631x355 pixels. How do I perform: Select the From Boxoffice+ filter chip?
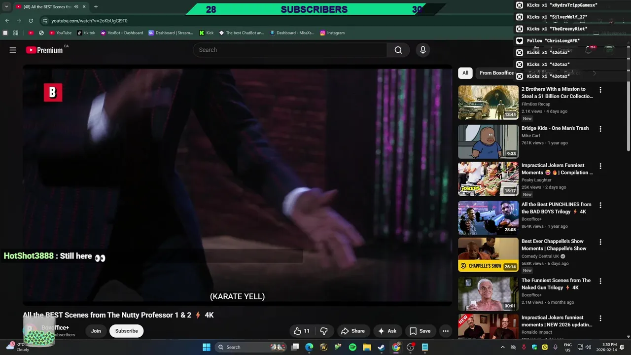coord(496,73)
